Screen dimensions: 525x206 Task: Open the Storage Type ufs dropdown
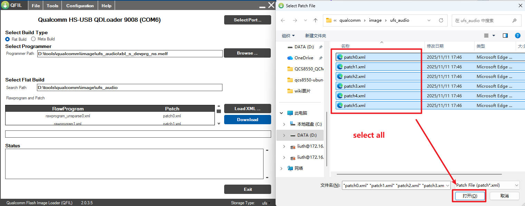266,203
